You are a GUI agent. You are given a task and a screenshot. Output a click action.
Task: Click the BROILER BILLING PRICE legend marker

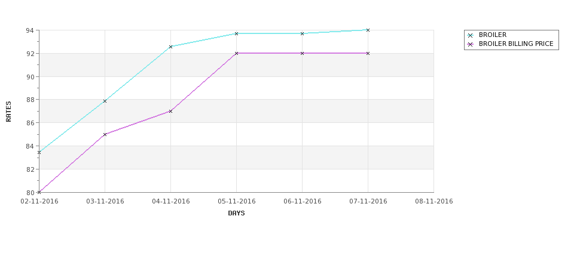point(471,44)
